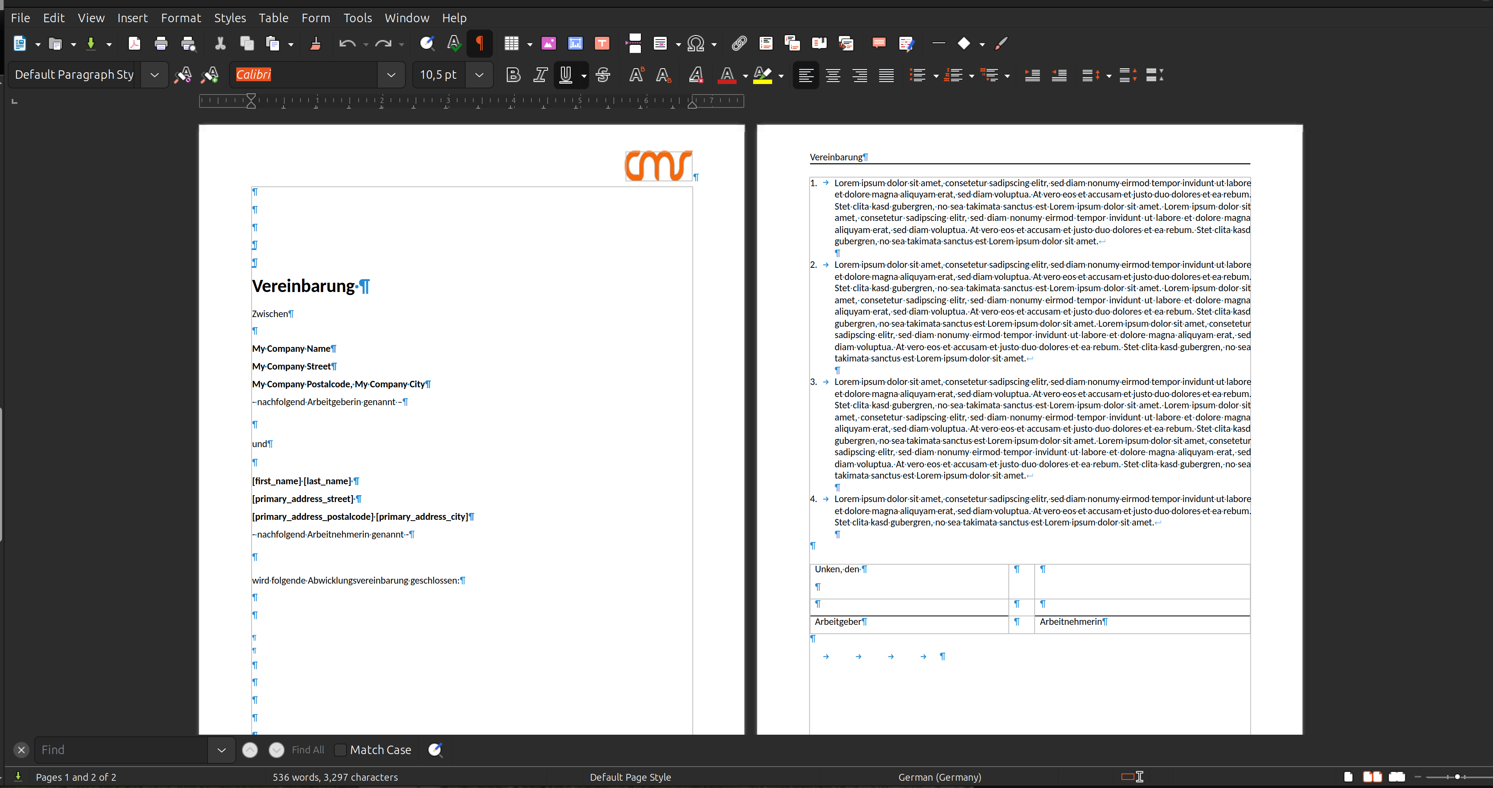Enable Match Case in the Find bar

pyautogui.click(x=340, y=750)
